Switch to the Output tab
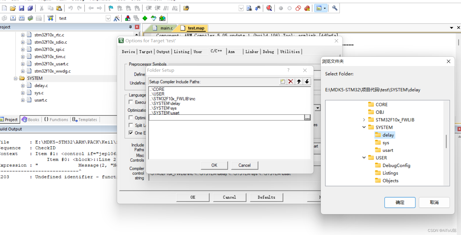The image size is (461, 235). coord(163,52)
